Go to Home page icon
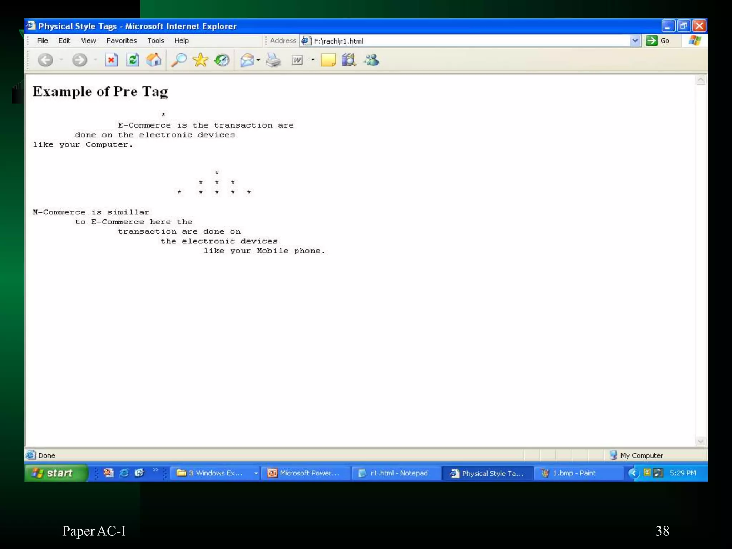The width and height of the screenshot is (732, 549). click(154, 60)
